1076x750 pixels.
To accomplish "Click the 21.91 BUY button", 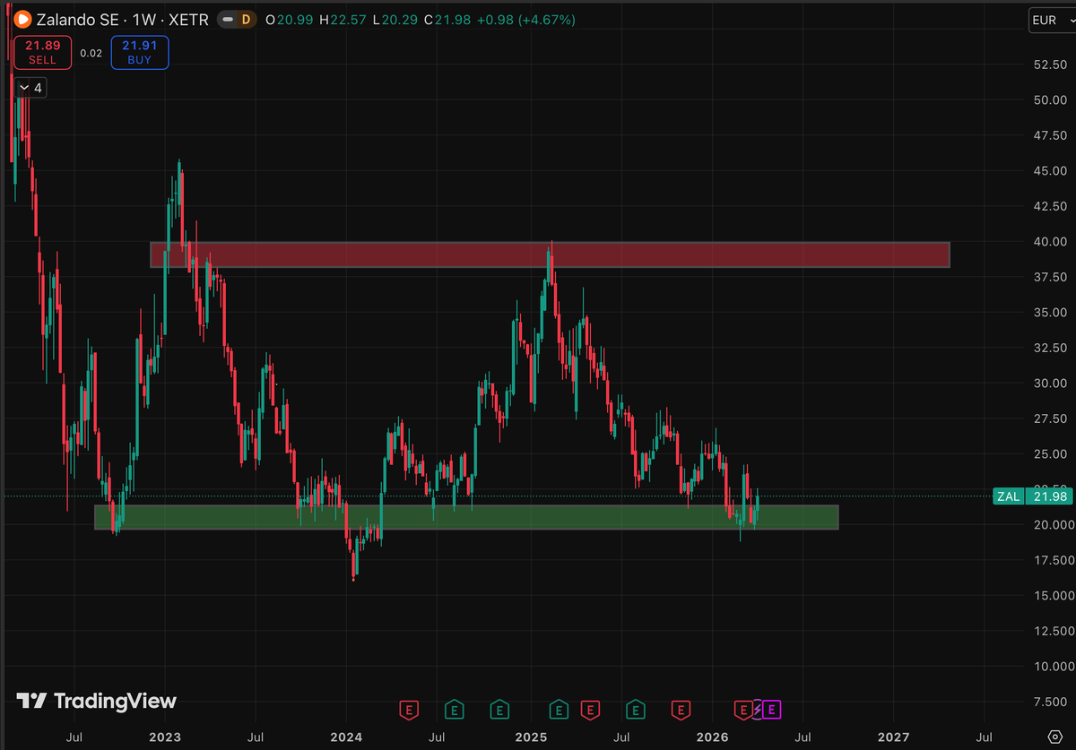I will click(140, 53).
